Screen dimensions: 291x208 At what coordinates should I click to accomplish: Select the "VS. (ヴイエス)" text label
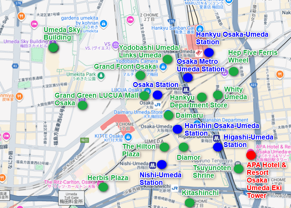(97, 48)
